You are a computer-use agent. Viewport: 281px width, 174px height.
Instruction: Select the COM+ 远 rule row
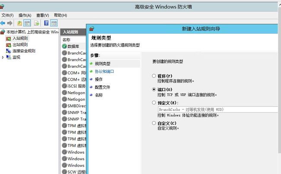[x=74, y=79]
